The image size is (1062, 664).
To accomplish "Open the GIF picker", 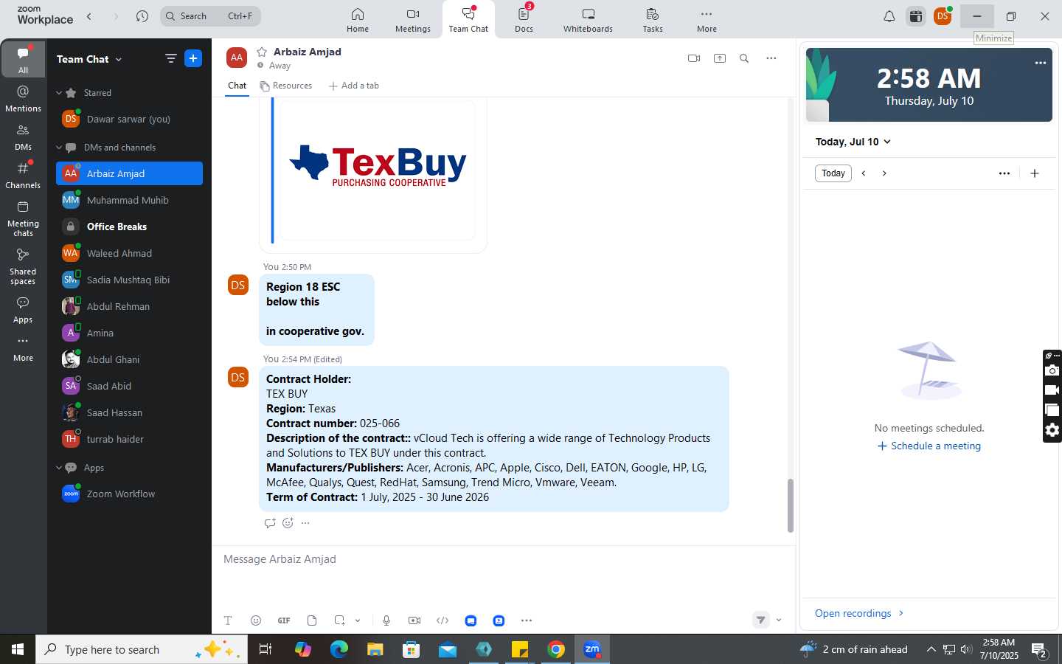I will (284, 620).
